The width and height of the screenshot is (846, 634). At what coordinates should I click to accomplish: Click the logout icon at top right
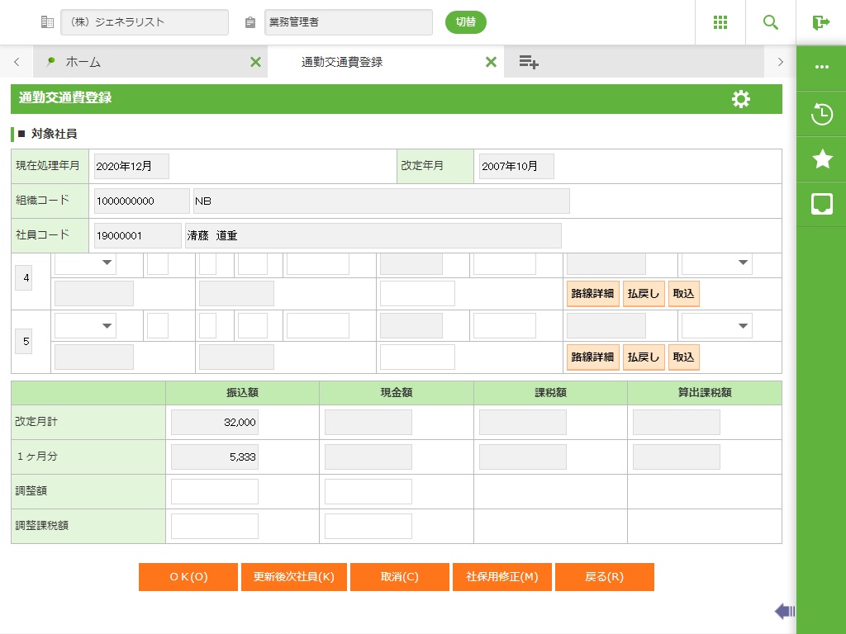pyautogui.click(x=820, y=22)
